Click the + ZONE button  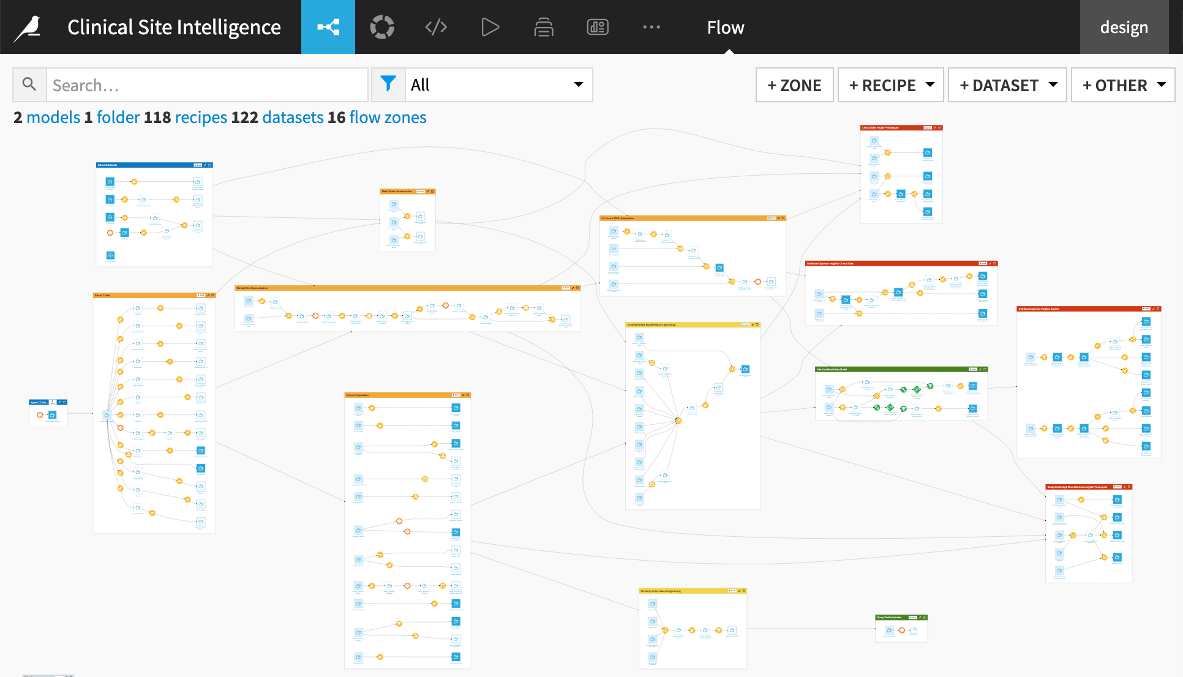click(794, 84)
